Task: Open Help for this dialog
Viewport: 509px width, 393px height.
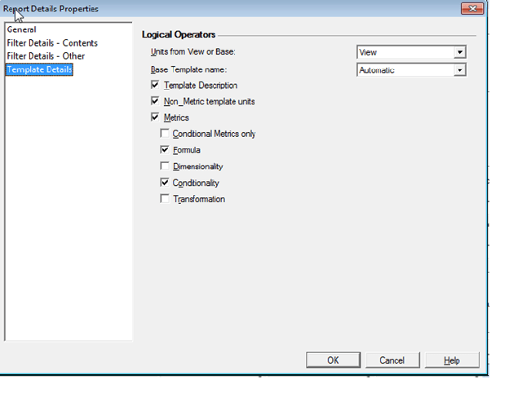Action: 452,360
